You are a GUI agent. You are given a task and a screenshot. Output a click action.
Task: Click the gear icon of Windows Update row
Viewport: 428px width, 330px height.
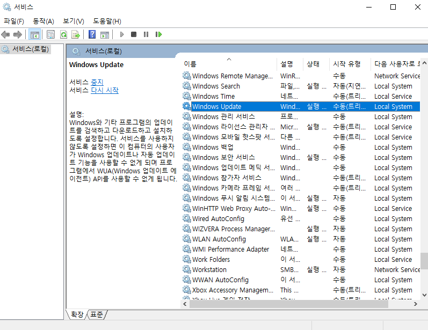187,106
